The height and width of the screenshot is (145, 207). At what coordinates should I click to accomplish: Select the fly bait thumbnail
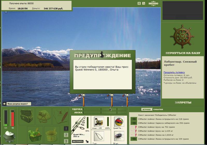click(x=119, y=136)
